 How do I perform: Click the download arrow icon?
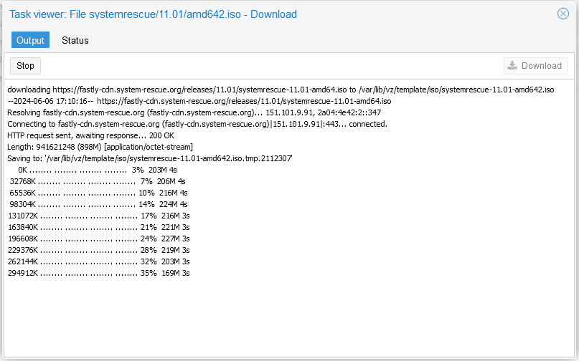512,66
